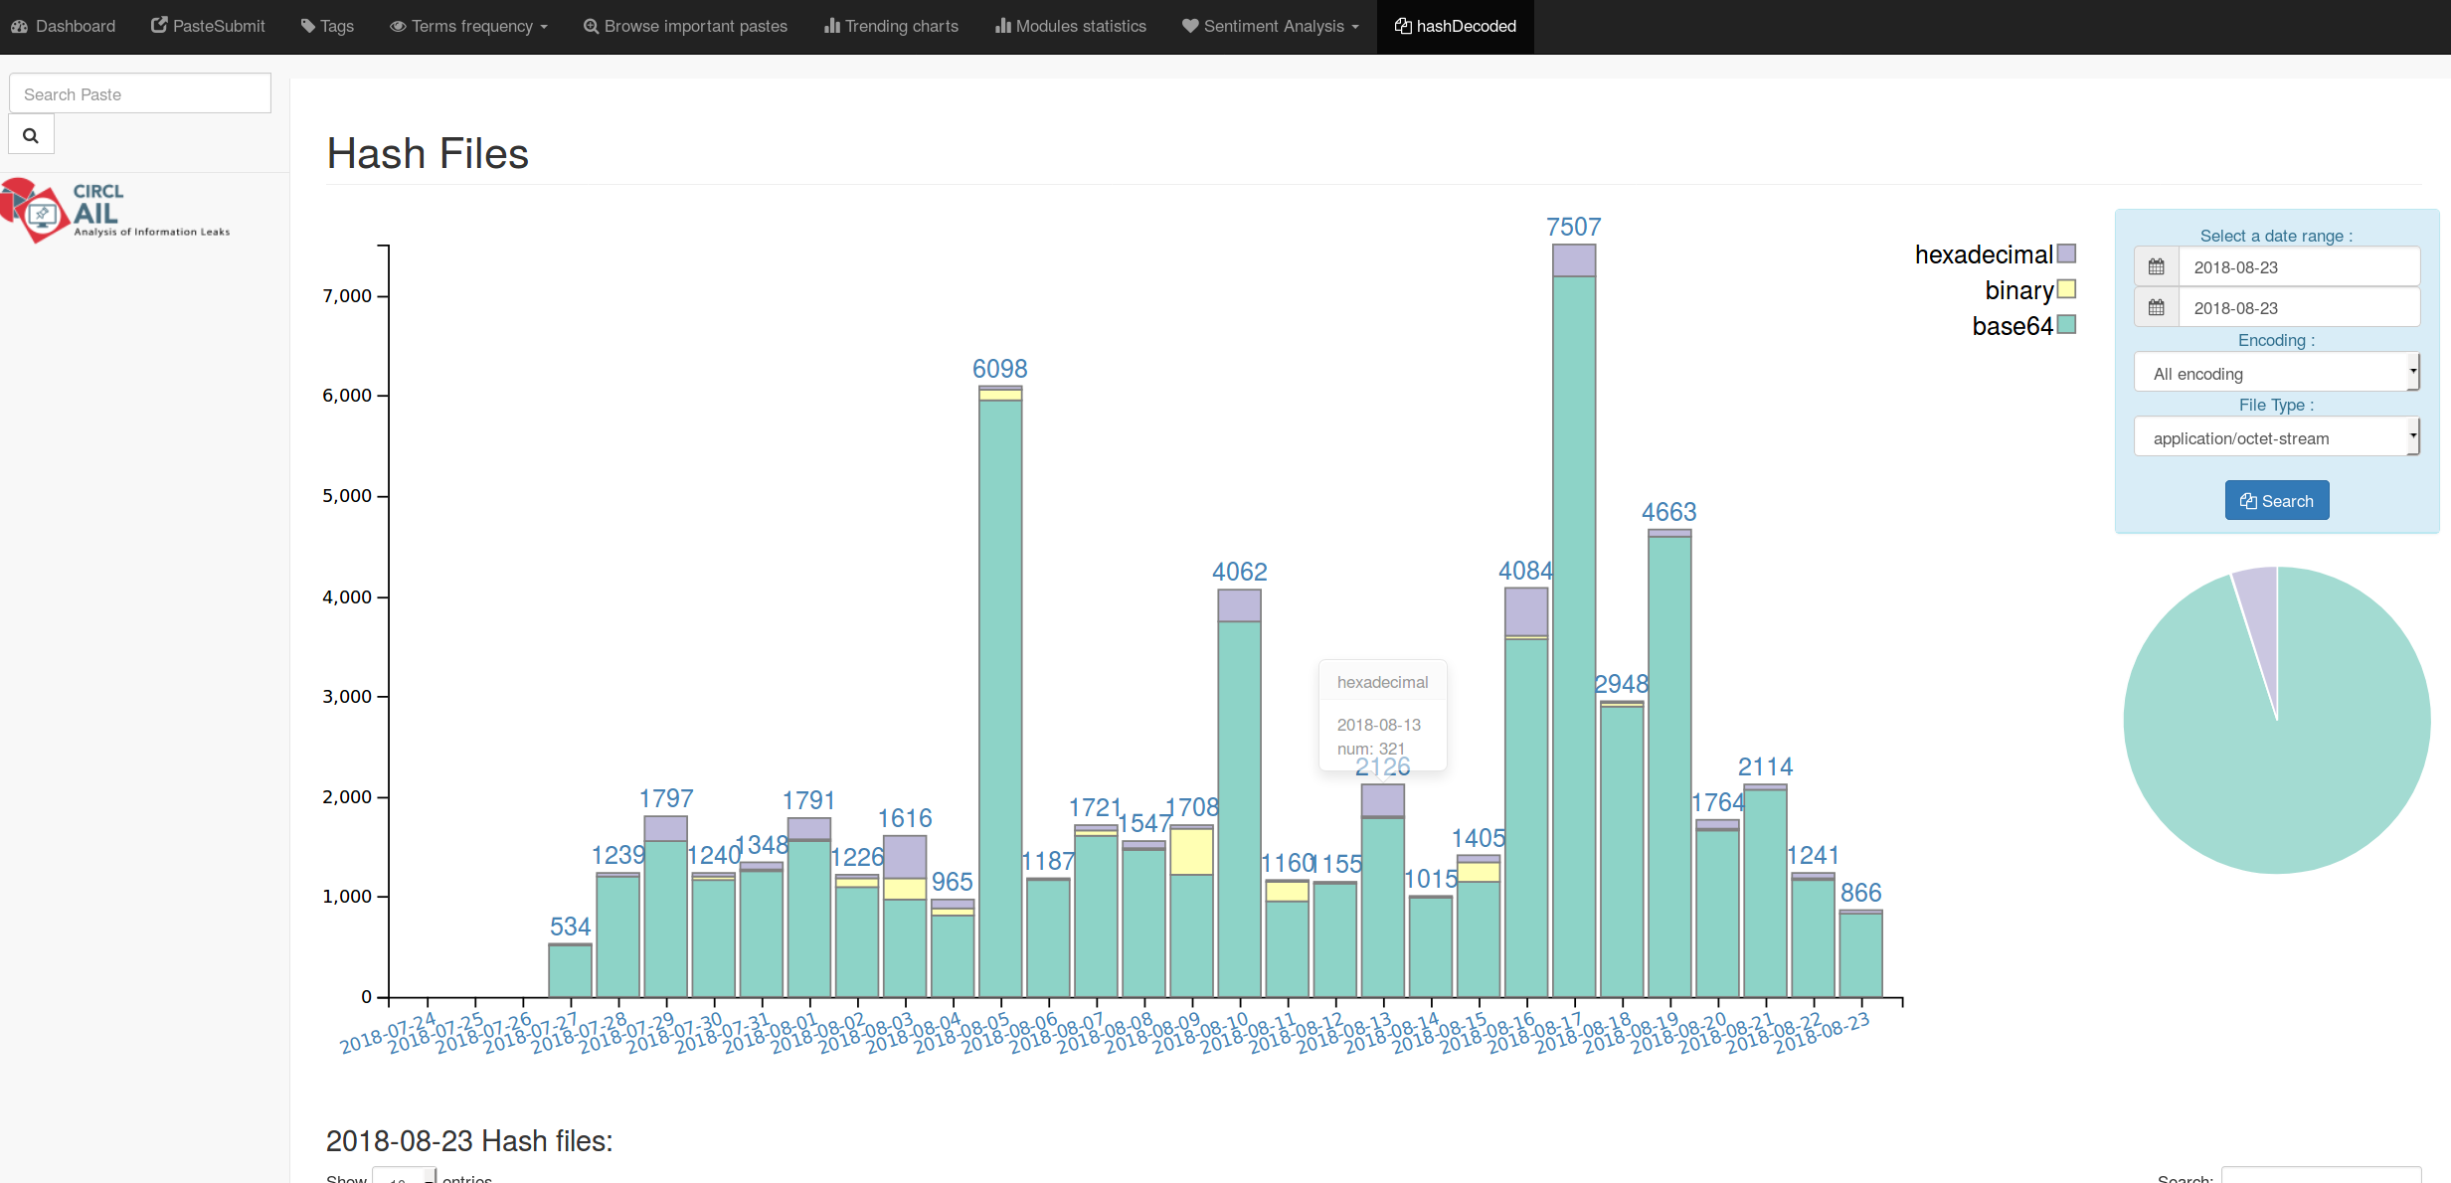The height and width of the screenshot is (1183, 2451).
Task: Click calendar icon beside end date
Action: coord(2156,308)
